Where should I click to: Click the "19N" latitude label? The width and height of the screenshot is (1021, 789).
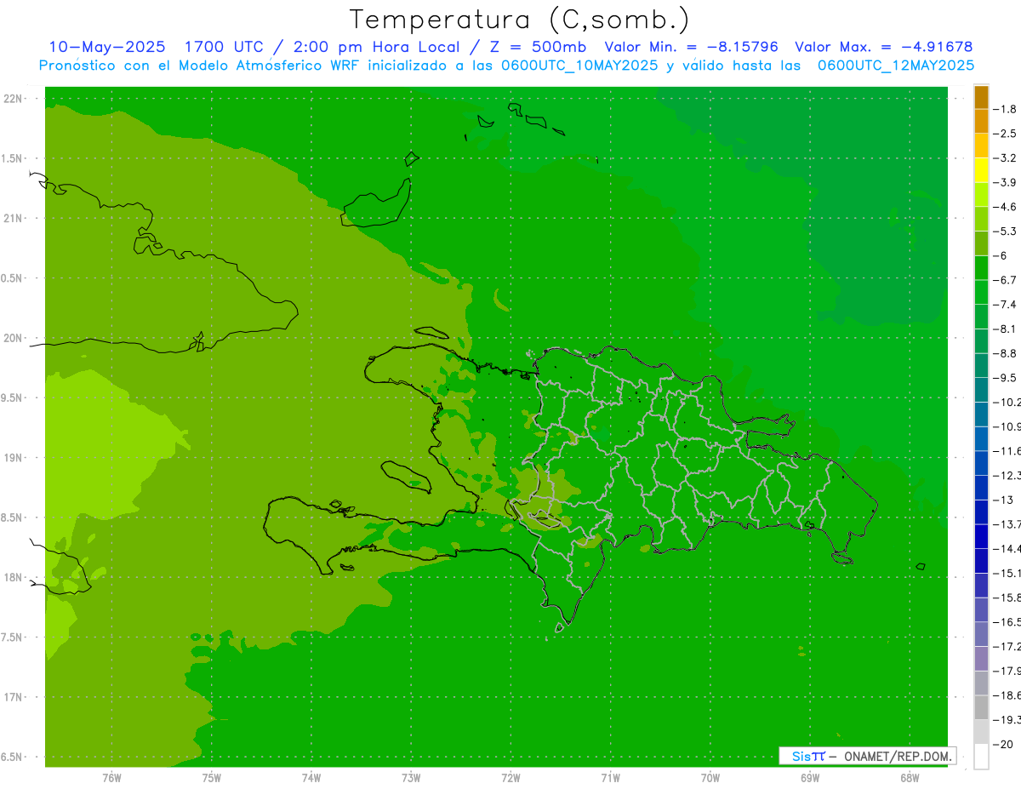pos(14,458)
